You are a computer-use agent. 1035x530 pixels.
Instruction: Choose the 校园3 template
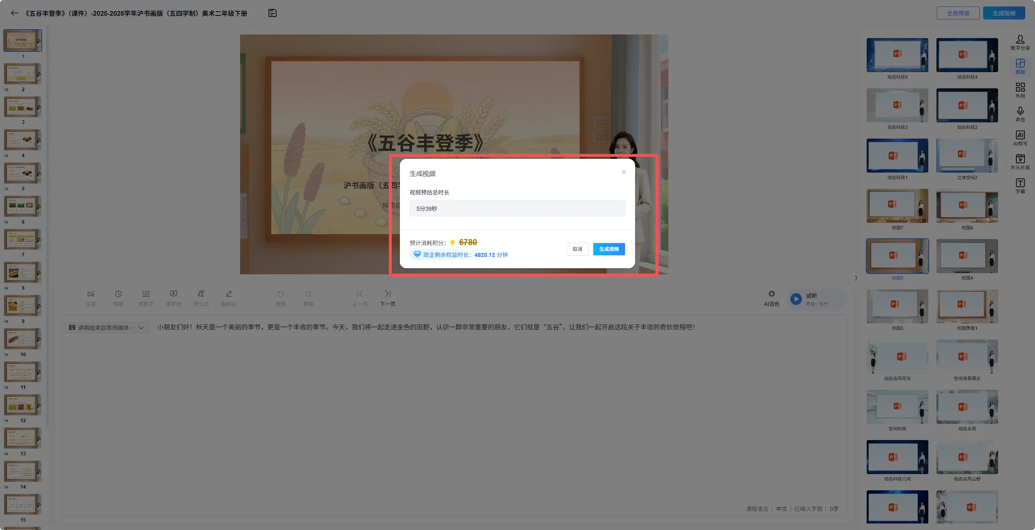(x=897, y=306)
